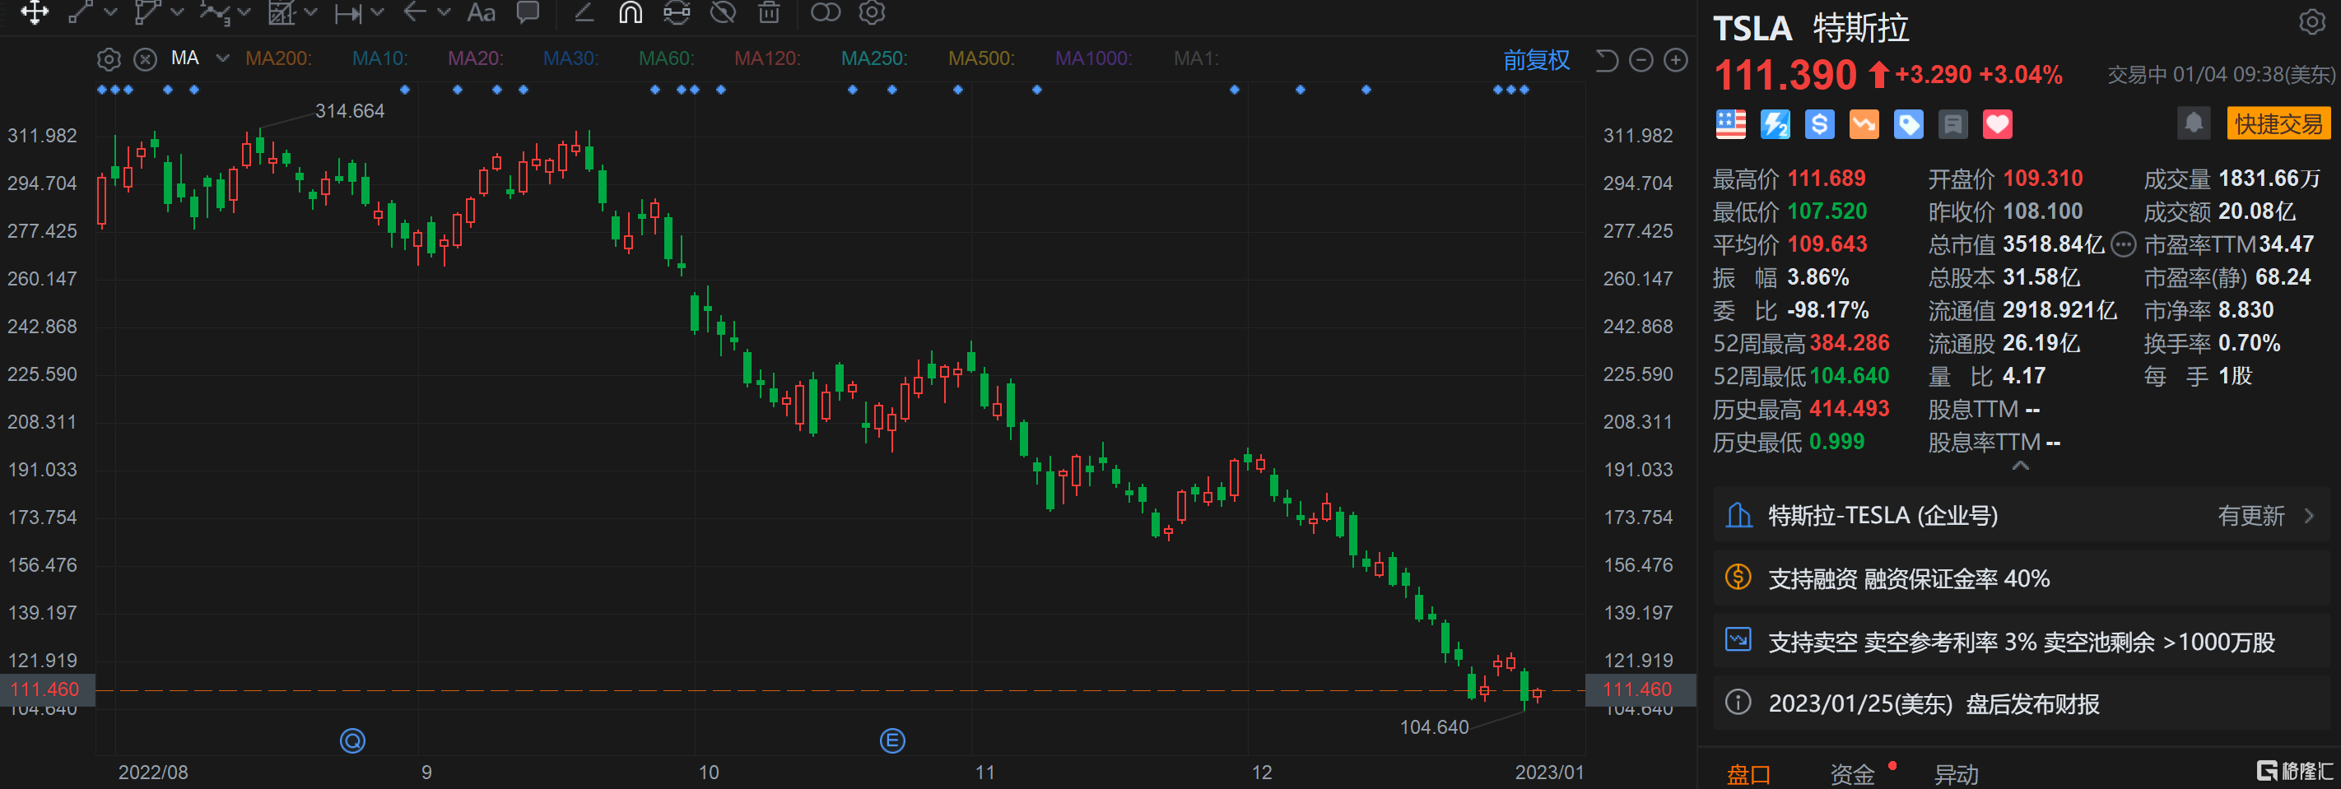
Task: Toggle the price alert bell
Action: coord(2194,123)
